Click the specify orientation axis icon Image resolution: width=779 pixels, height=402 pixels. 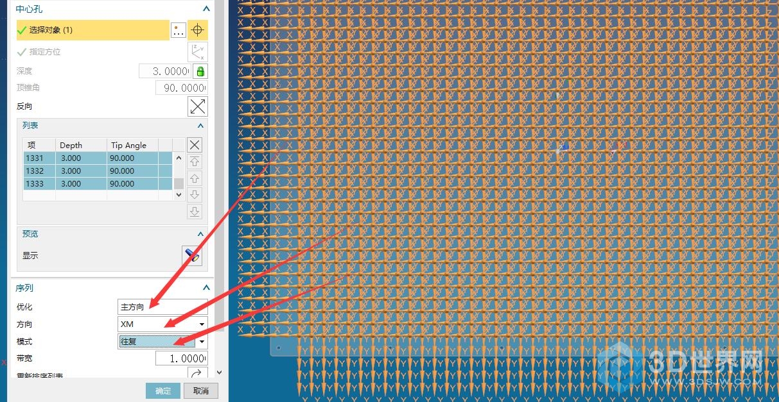[198, 52]
